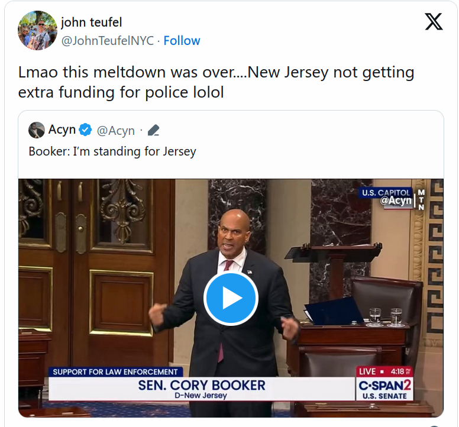The height and width of the screenshot is (427, 459).
Task: Click the pencil edited-post icon
Action: point(153,130)
